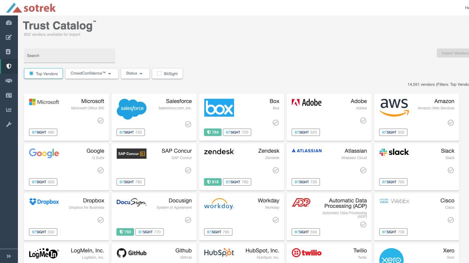Click the Google logo
This screenshot has width=469, height=263.
pyautogui.click(x=44, y=153)
